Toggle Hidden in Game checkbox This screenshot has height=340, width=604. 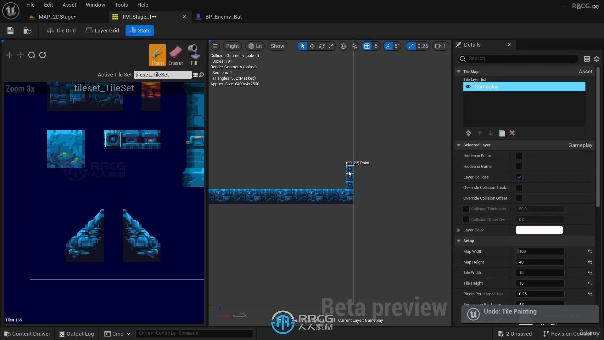tap(519, 166)
